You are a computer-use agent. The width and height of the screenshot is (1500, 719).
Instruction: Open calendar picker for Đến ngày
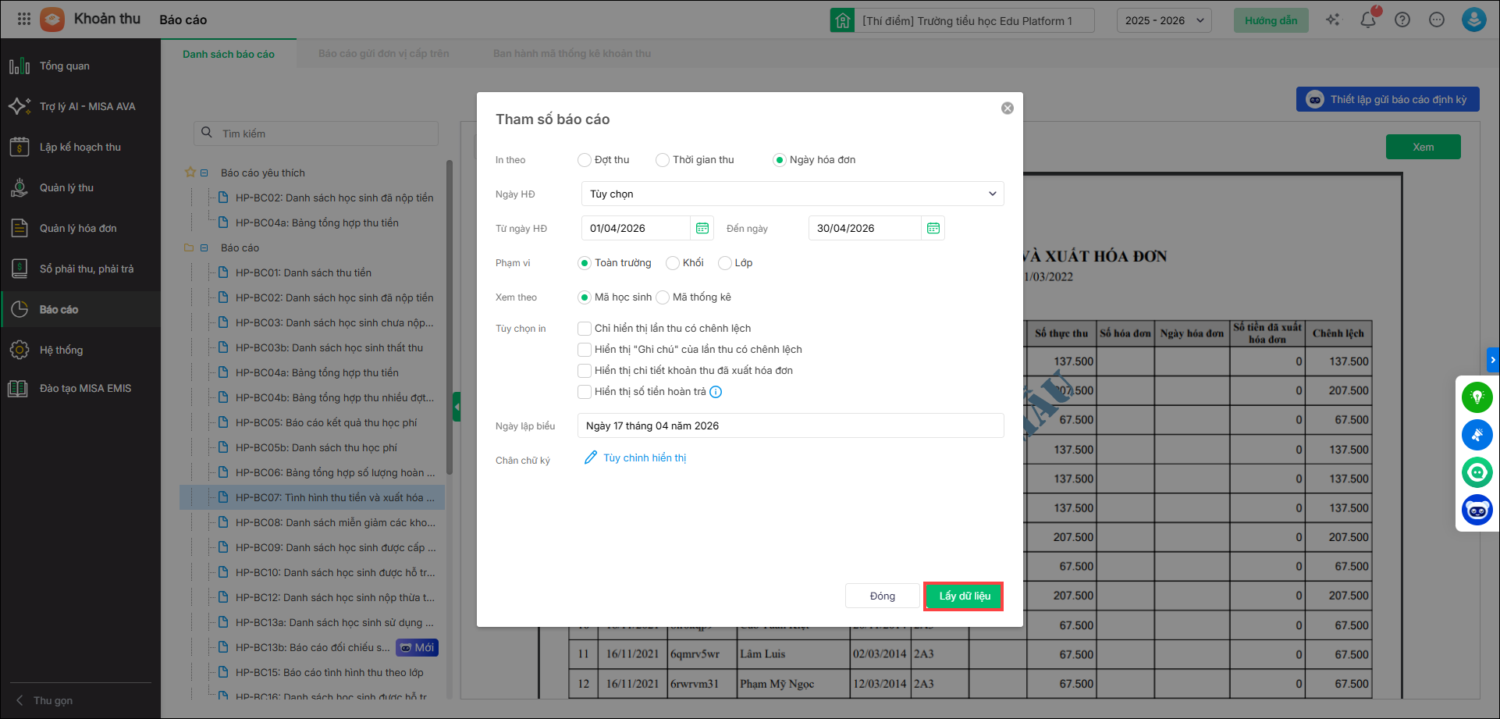point(933,228)
